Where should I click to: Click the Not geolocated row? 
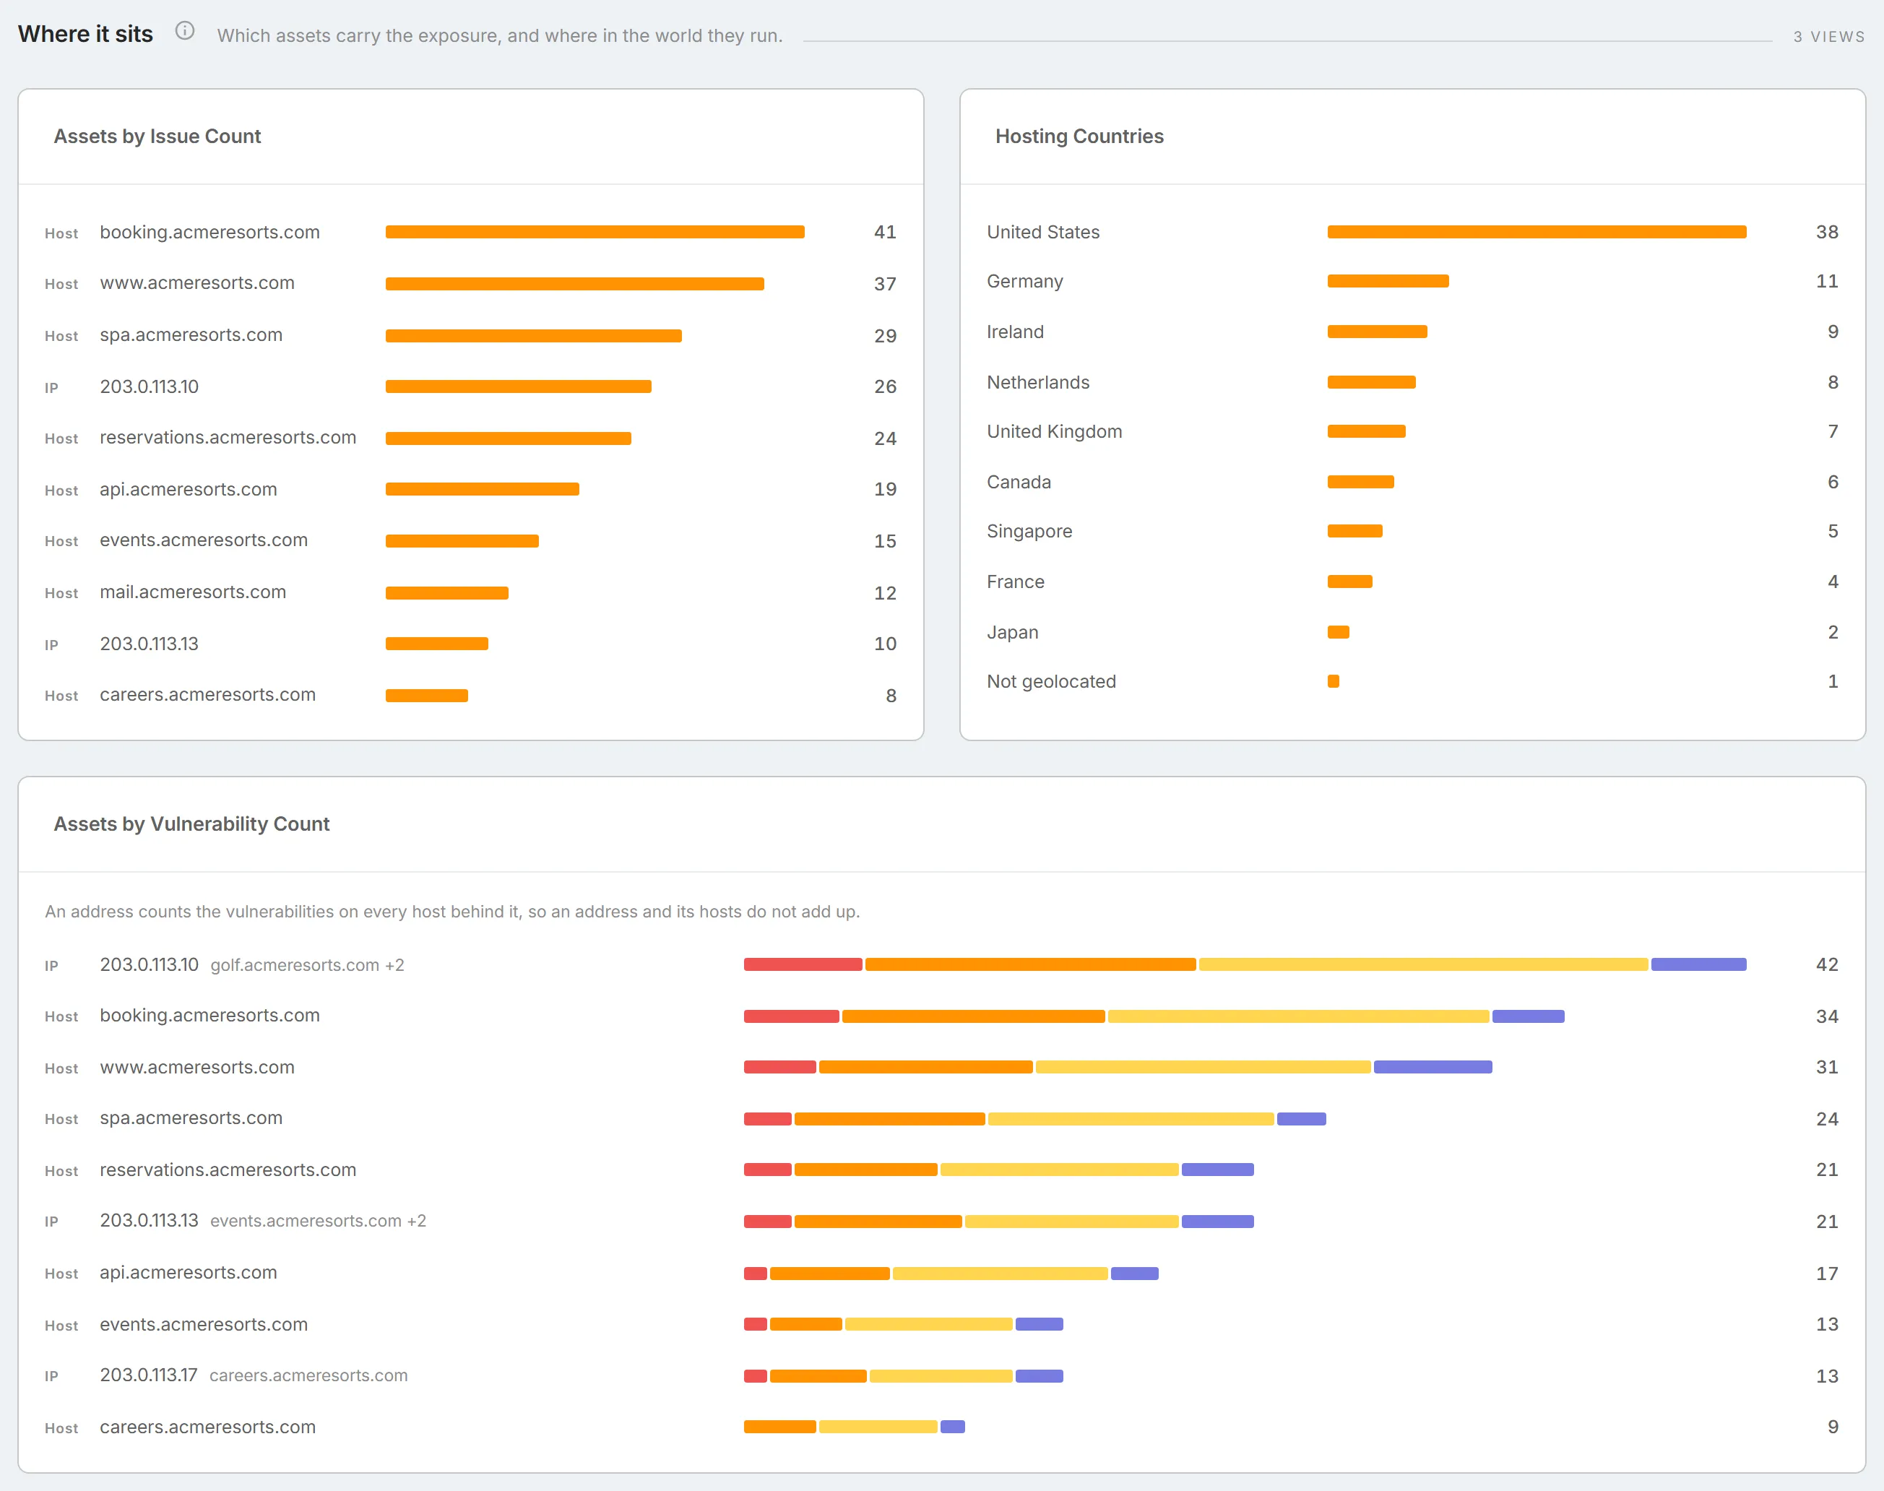(x=1412, y=682)
